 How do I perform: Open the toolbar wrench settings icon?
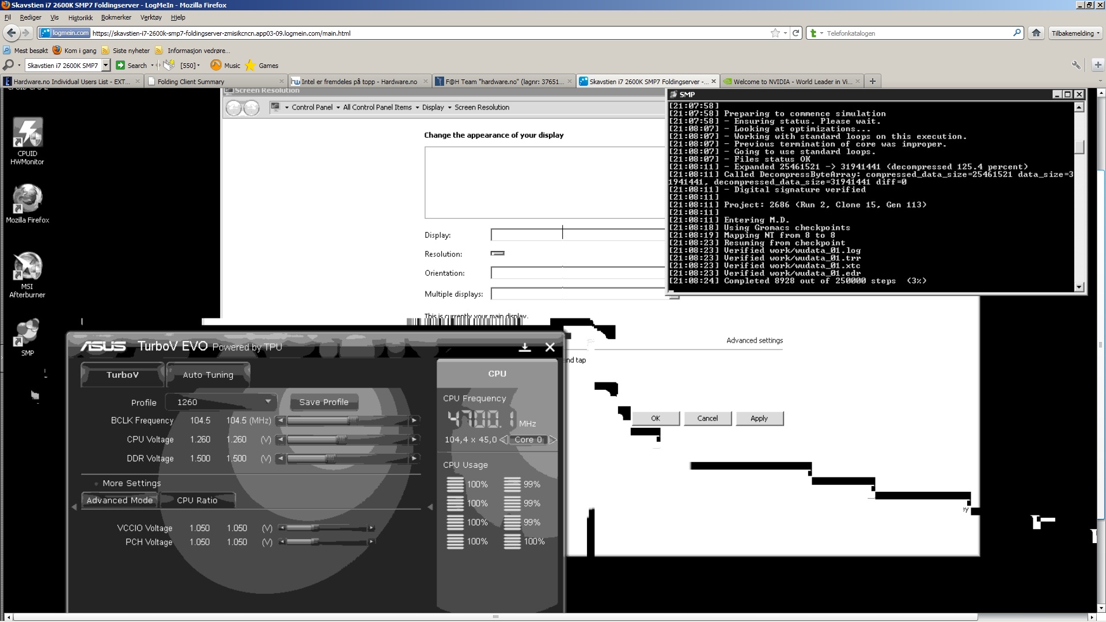tap(1075, 65)
